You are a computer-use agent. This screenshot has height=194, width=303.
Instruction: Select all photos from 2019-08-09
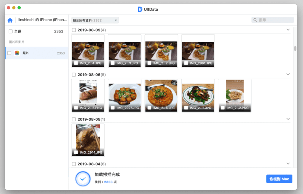pos(74,30)
